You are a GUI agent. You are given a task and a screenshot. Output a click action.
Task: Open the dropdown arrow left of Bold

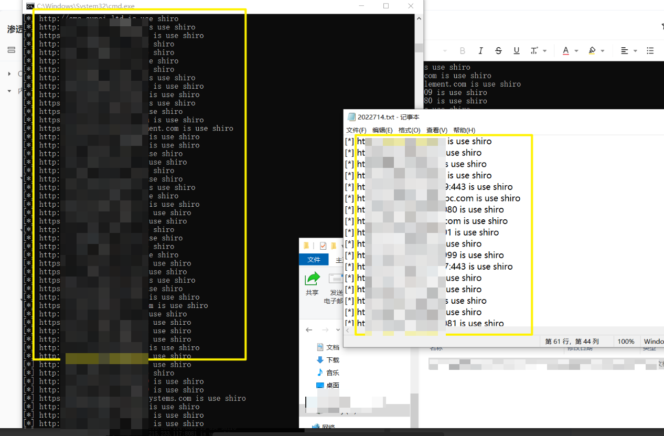[x=445, y=51]
